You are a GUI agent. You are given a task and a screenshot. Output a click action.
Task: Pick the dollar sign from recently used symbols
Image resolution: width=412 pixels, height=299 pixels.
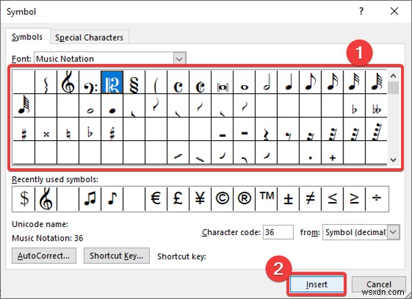(x=23, y=199)
